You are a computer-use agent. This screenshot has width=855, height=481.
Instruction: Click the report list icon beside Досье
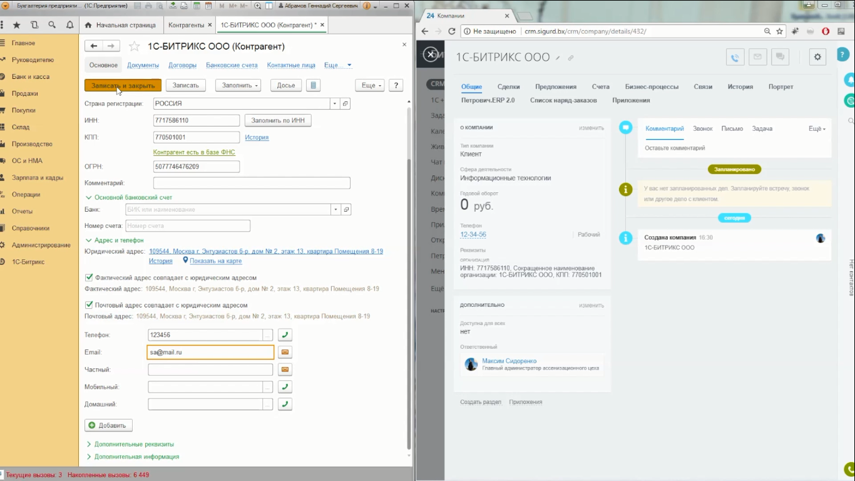[x=313, y=85]
